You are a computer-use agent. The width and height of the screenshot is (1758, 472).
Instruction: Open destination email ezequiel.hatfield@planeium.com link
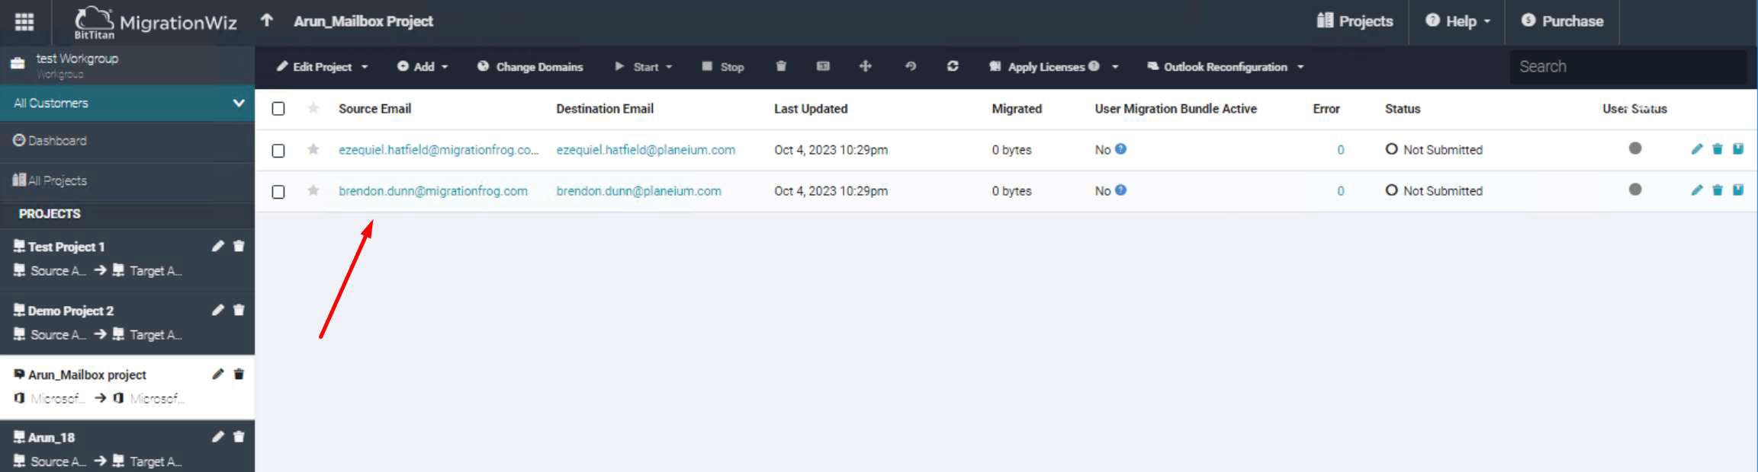(646, 150)
